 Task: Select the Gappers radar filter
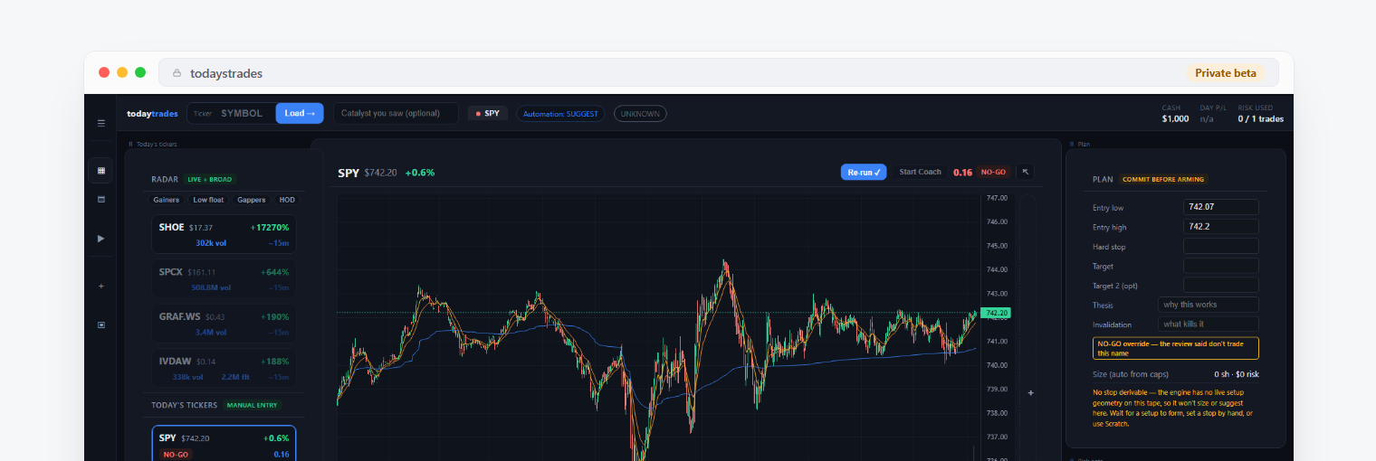(x=252, y=200)
